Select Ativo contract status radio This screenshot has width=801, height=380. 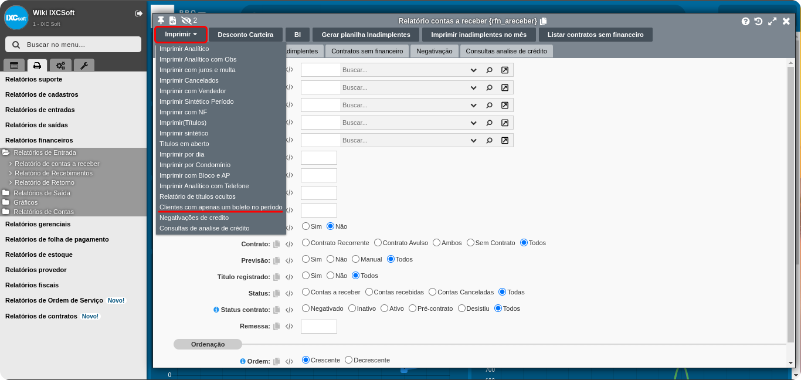(x=384, y=308)
